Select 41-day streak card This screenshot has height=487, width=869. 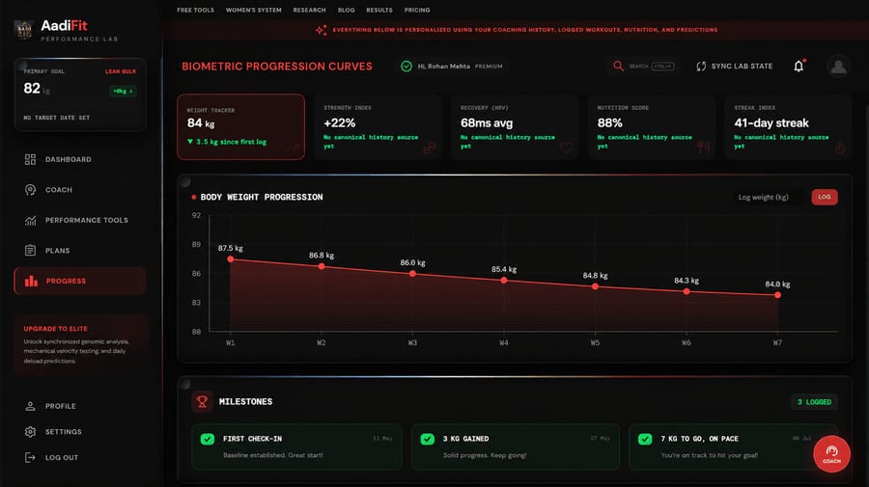tap(788, 126)
